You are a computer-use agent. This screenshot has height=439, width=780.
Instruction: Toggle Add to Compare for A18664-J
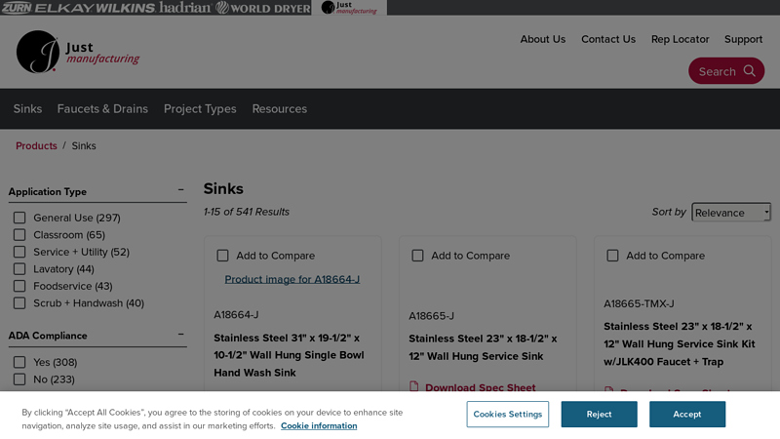tap(222, 256)
